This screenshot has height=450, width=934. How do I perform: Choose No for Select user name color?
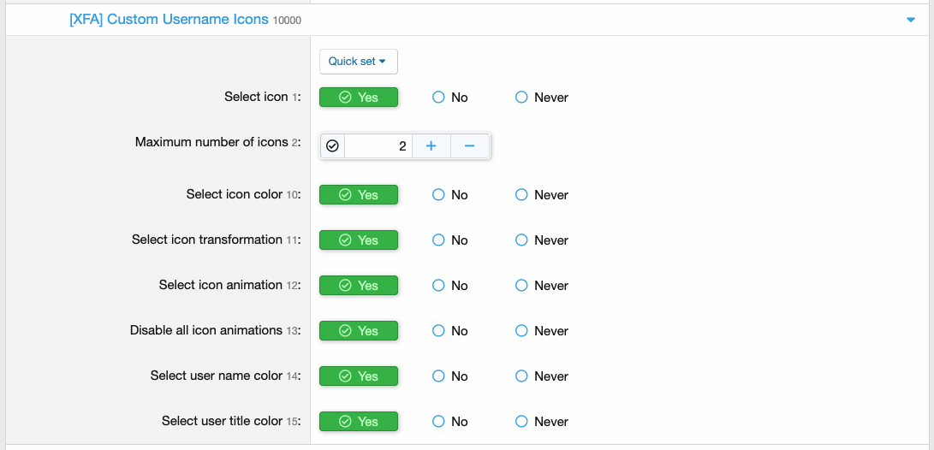coord(449,376)
